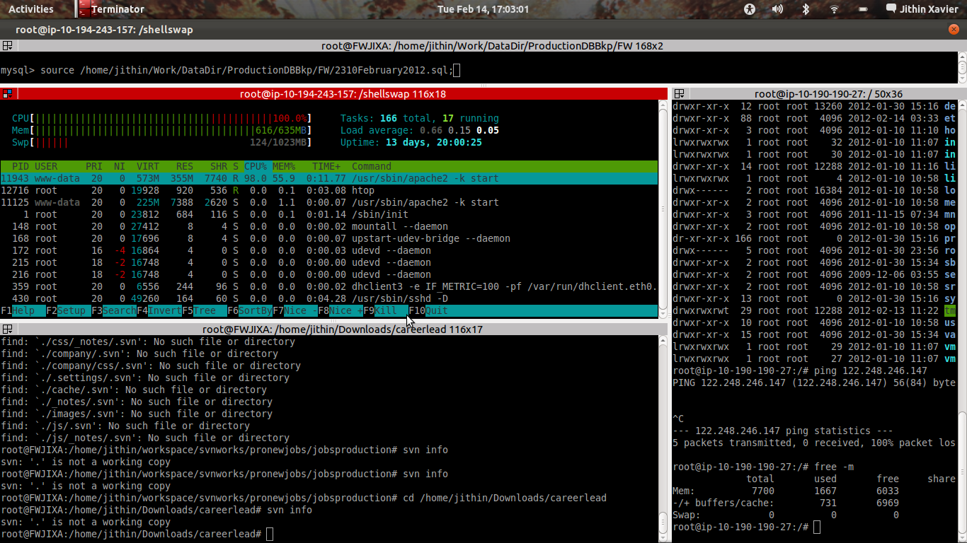Select highlighted process 11943 www-data apache2
The image size is (967, 543).
[329, 178]
